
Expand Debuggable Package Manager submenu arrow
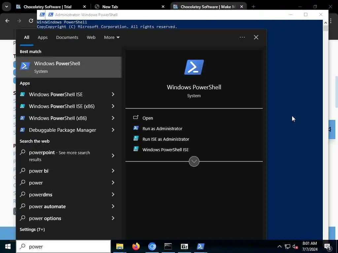coord(113,130)
